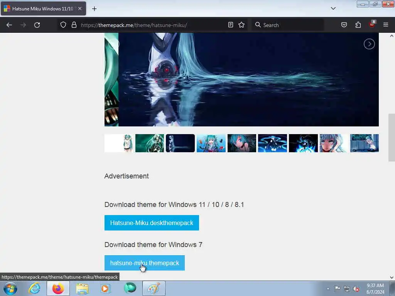The height and width of the screenshot is (296, 395).
Task: Open the Firefox hamburger menu
Action: point(385,25)
